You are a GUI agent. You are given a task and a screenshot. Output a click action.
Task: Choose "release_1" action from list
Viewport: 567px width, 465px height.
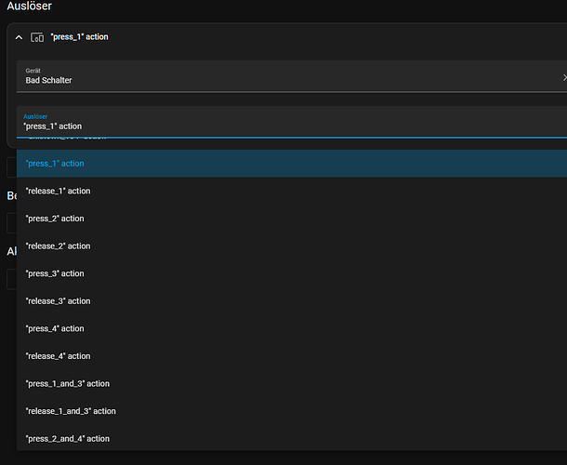pyautogui.click(x=292, y=191)
